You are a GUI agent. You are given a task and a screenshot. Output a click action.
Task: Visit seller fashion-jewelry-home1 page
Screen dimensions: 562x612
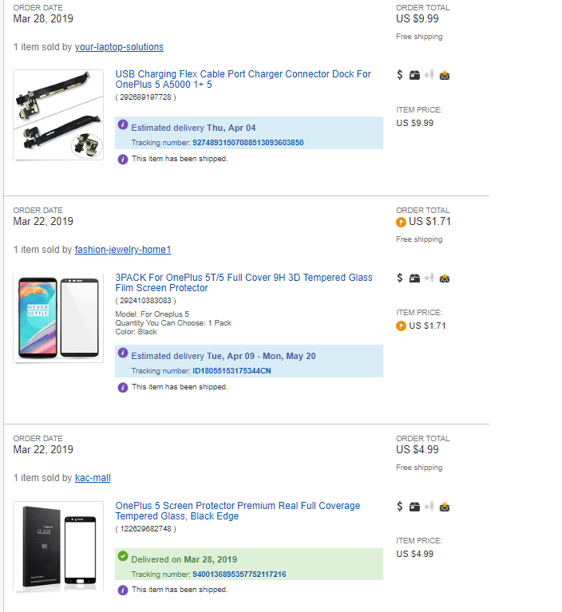123,250
